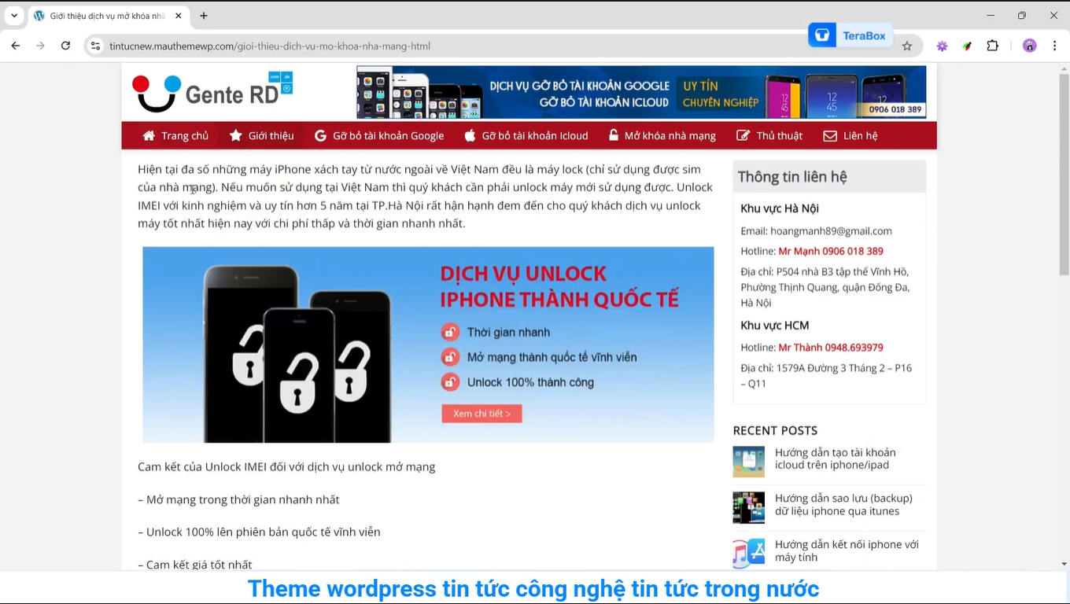Minimize the Chrome window
Screen dimensions: 1070x604
(991, 16)
